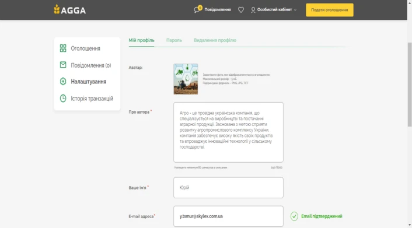The height and width of the screenshot is (228, 412).
Task: Open the Видалення профілю tab
Action: tap(215, 40)
